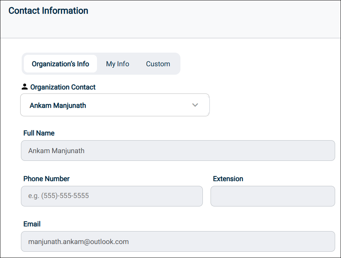Click the person icon beside Organization Contact

25,87
